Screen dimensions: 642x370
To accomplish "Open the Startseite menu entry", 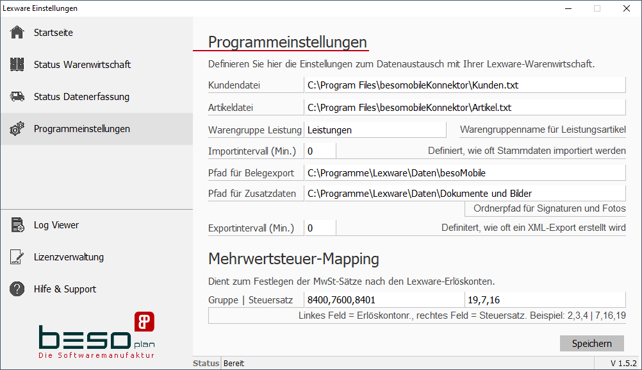I will coord(97,32).
